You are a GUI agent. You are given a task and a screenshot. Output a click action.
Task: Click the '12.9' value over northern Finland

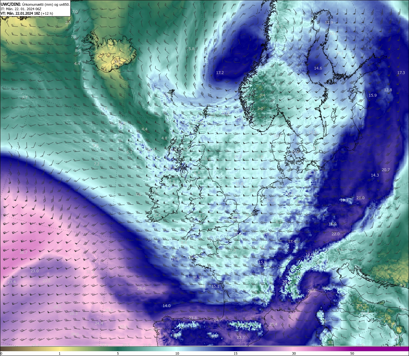(329, 23)
